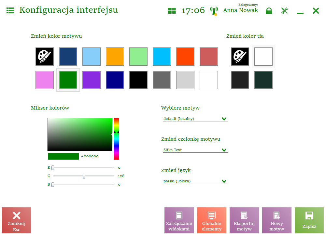Click the #008000 hex color value
This screenshot has height=235, width=326.
coord(90,156)
